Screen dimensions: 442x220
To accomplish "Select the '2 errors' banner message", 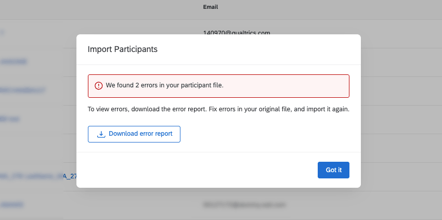I will (x=164, y=85).
